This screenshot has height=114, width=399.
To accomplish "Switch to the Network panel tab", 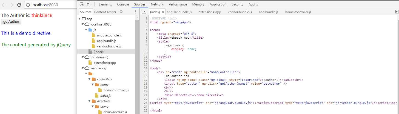I will click(x=157, y=4).
